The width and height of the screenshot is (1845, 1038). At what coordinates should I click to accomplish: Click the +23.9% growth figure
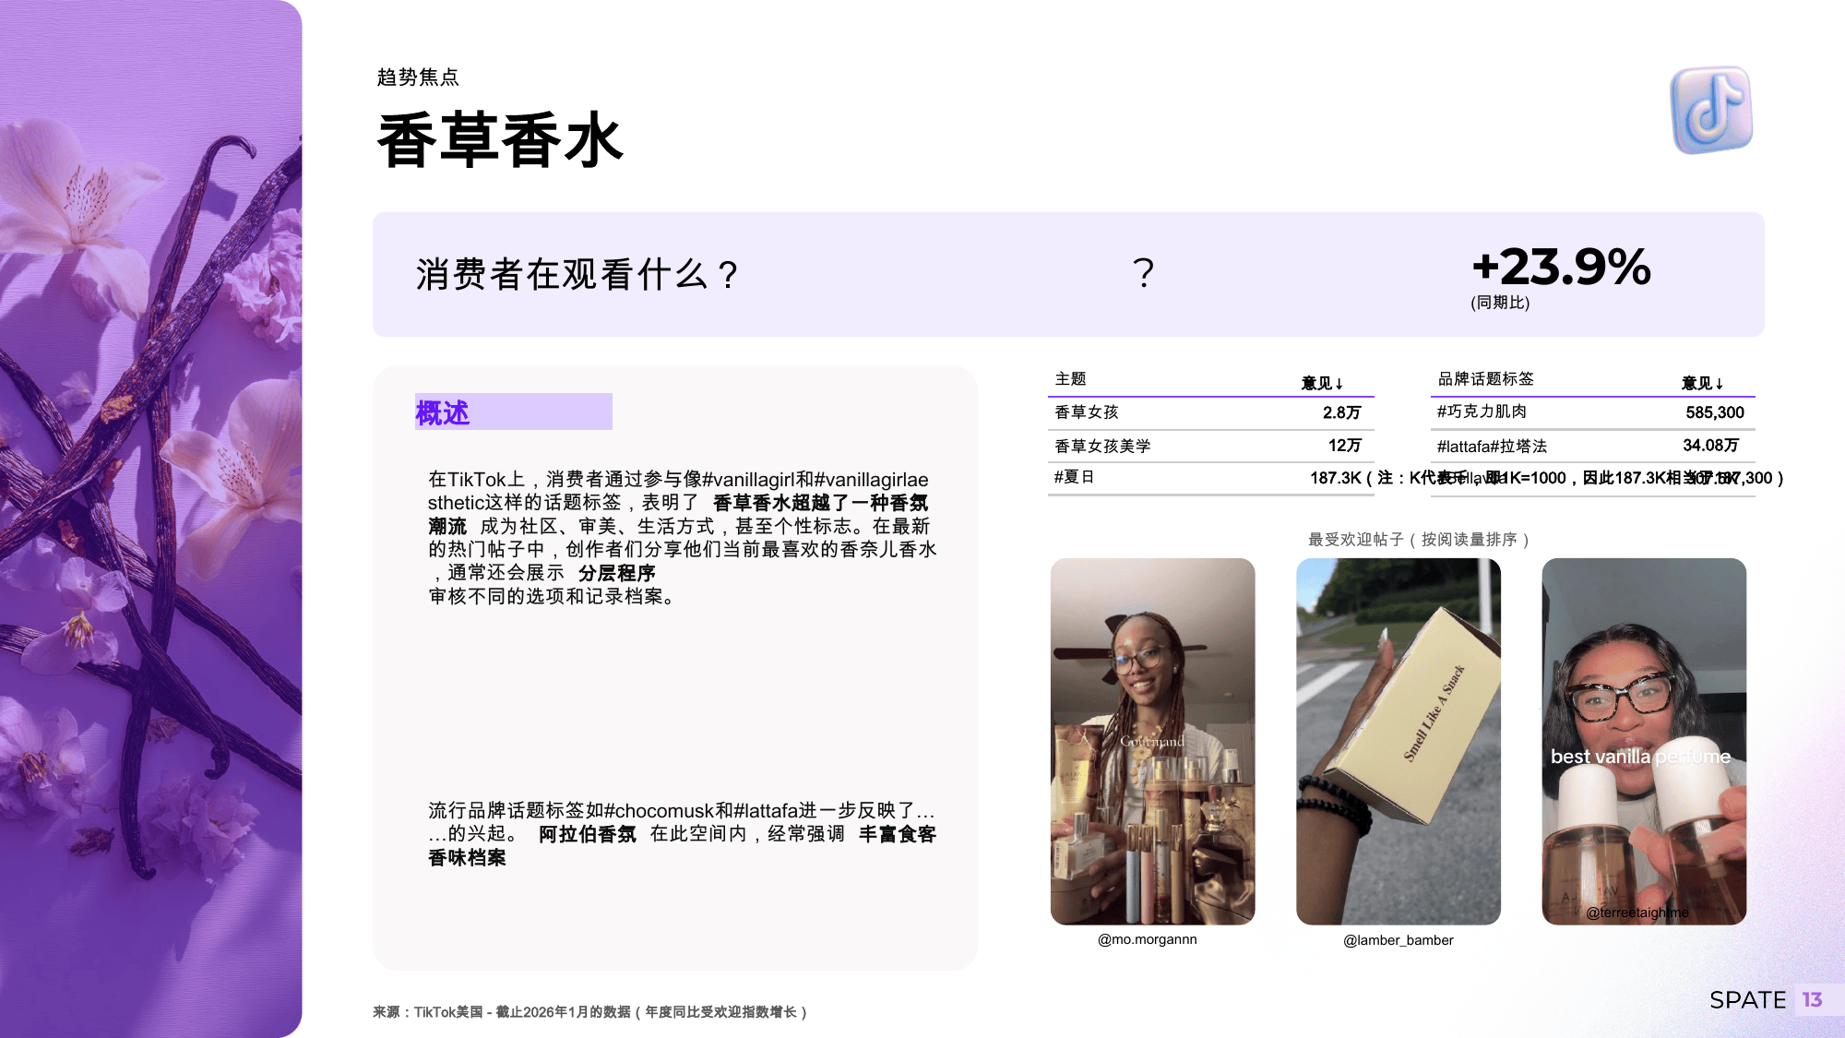1560,268
